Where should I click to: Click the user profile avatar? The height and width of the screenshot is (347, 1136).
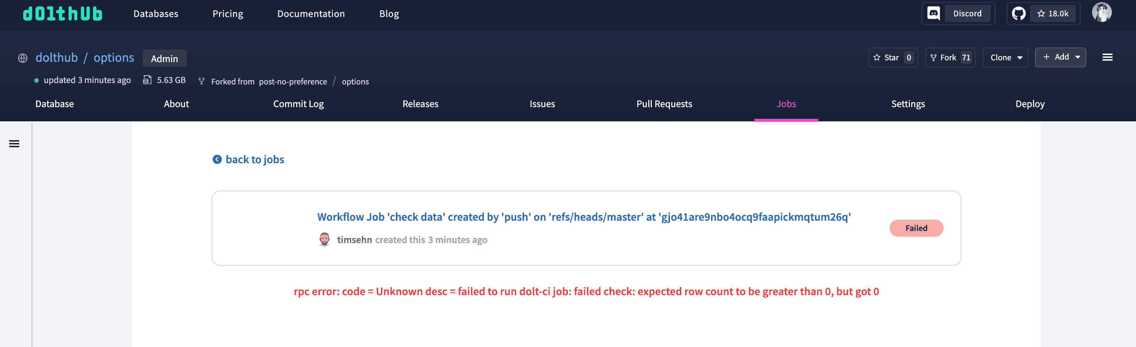click(x=1102, y=12)
